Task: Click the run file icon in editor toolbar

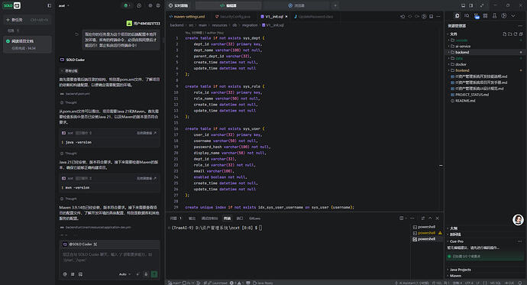Action: 424,17
